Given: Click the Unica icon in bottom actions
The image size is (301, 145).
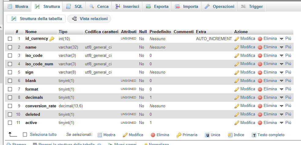Looking at the screenshot, I should click(x=207, y=135).
